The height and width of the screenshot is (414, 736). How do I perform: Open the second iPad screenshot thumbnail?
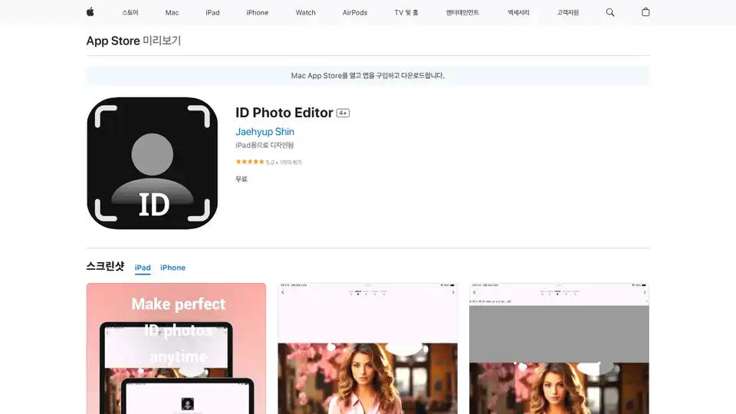367,348
